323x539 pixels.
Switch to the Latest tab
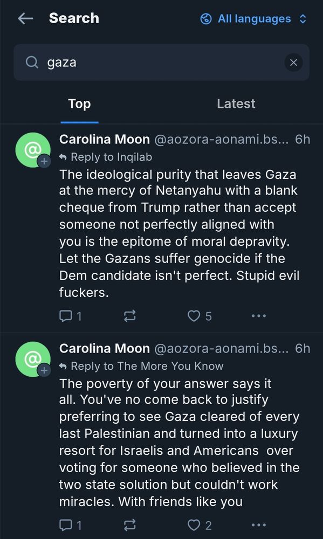(x=236, y=104)
